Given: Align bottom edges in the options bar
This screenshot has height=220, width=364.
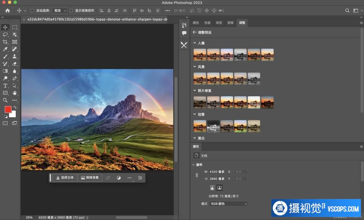Looking at the screenshot, I should [149, 10].
